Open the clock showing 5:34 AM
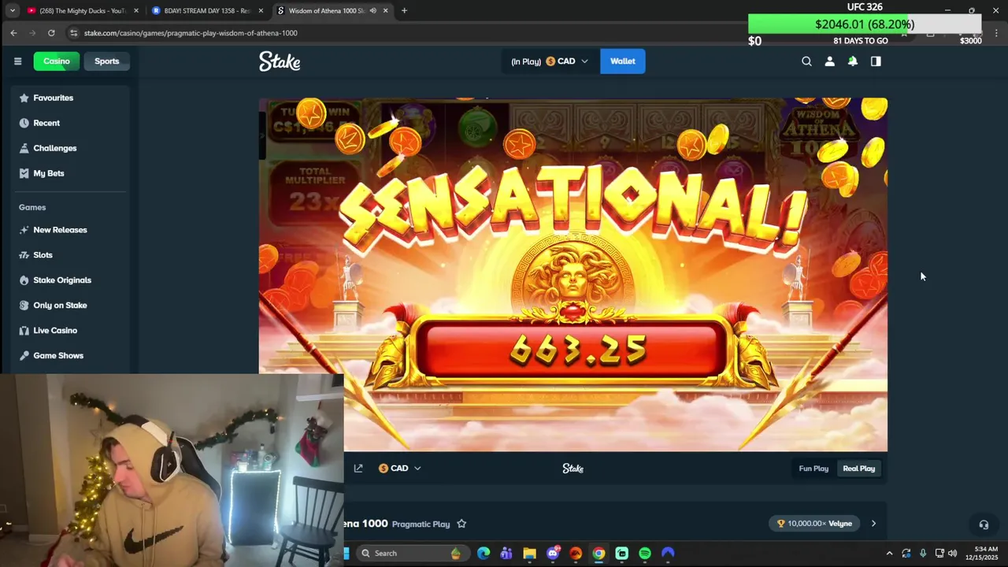The height and width of the screenshot is (567, 1008). (x=981, y=554)
